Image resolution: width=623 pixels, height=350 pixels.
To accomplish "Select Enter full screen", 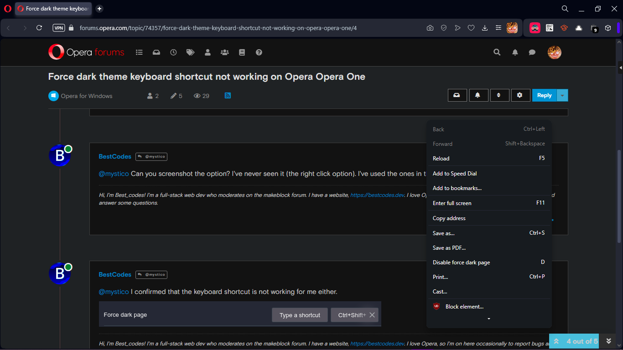I will pos(489,203).
